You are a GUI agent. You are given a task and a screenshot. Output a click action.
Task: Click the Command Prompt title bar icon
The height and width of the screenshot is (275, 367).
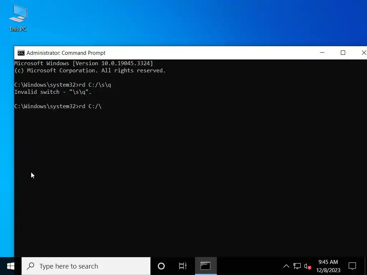[21, 53]
